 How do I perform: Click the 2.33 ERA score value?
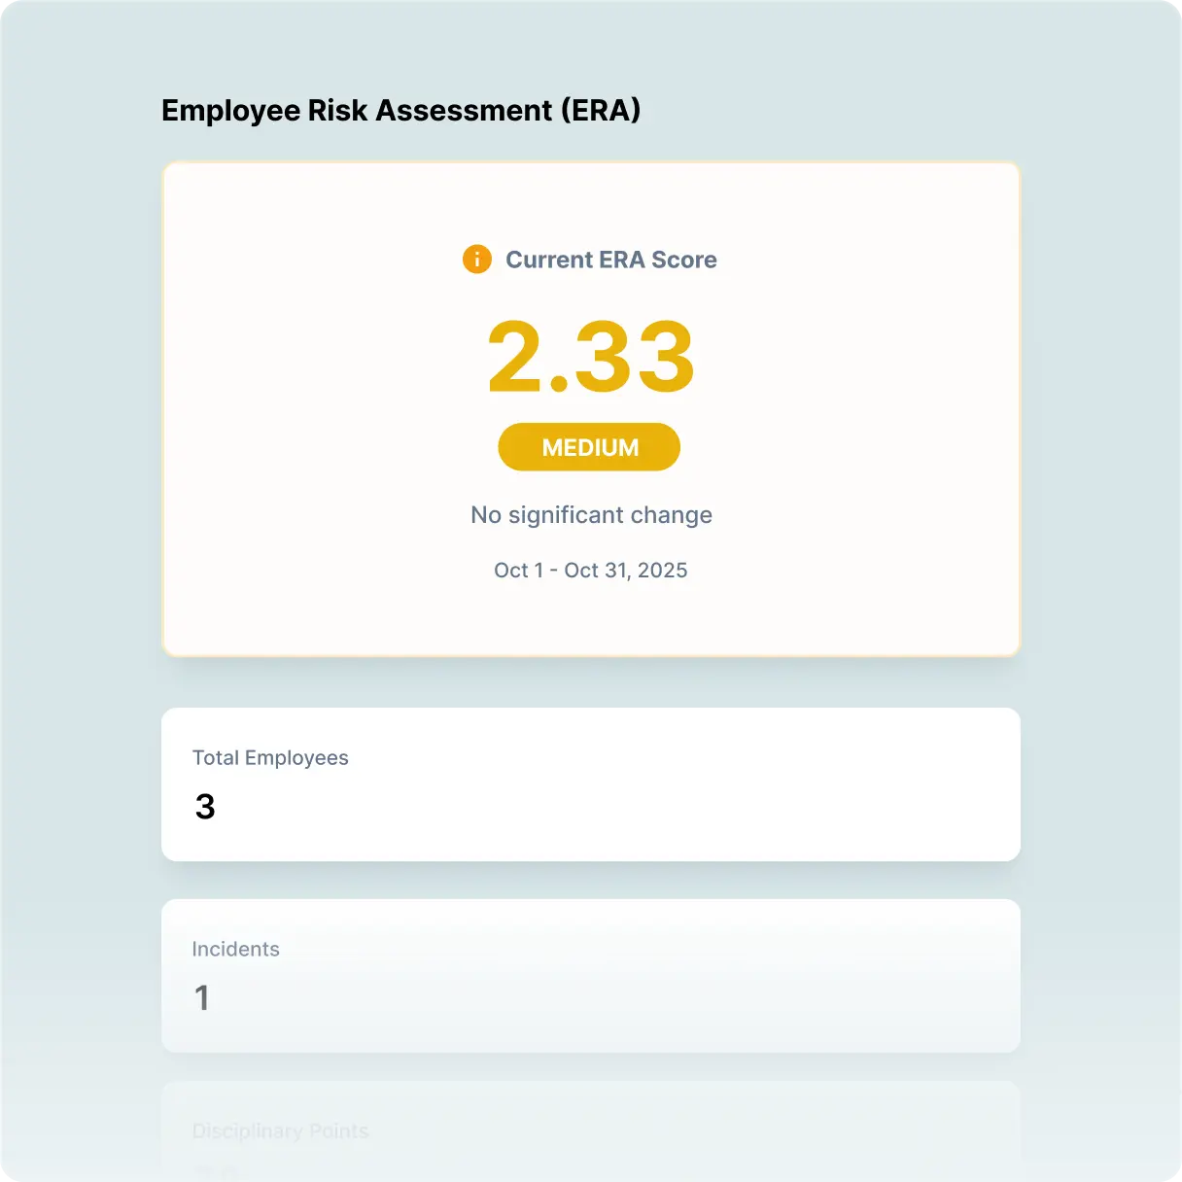click(x=590, y=358)
